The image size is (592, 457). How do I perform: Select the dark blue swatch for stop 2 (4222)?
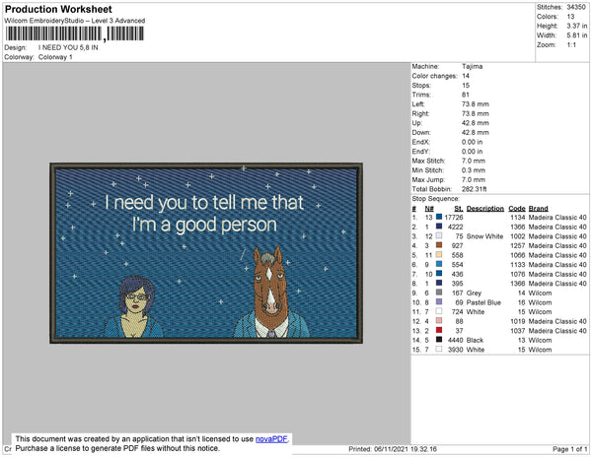tap(439, 227)
